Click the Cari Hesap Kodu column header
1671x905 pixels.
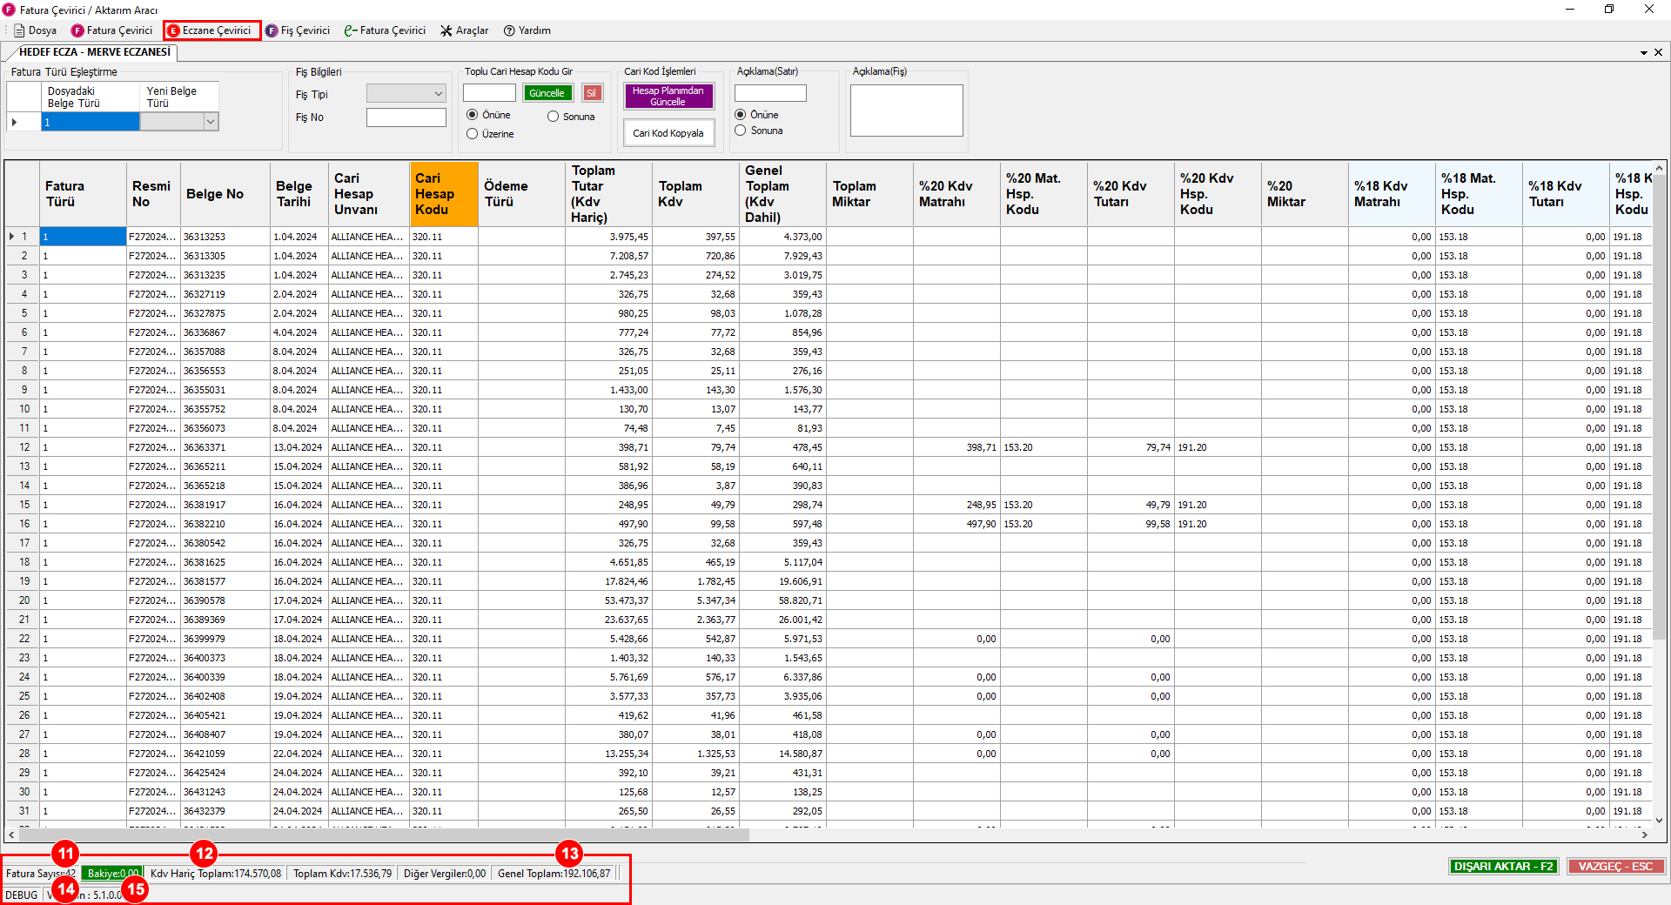[x=444, y=194]
